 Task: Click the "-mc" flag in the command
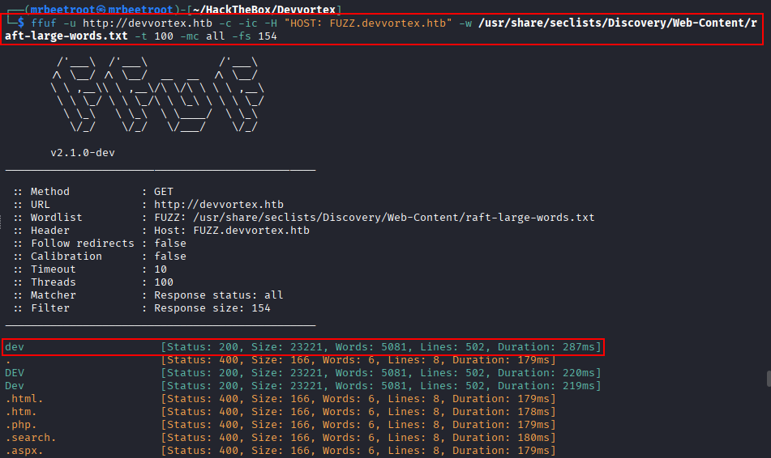pos(190,36)
